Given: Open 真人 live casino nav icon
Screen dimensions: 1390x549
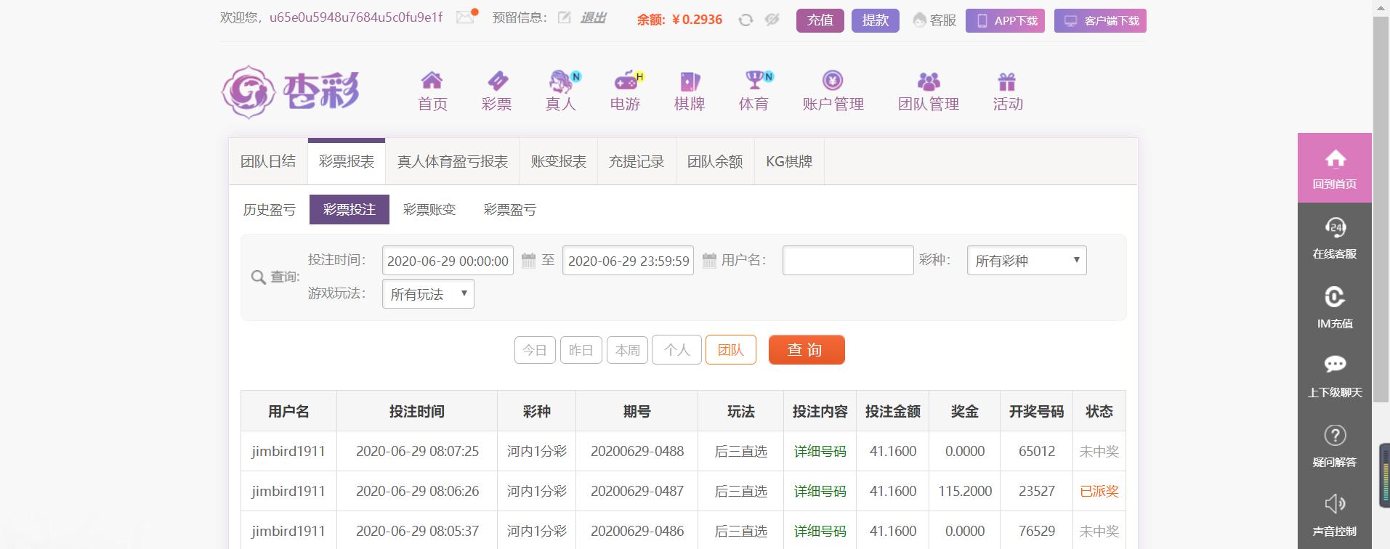Looking at the screenshot, I should pos(561,91).
